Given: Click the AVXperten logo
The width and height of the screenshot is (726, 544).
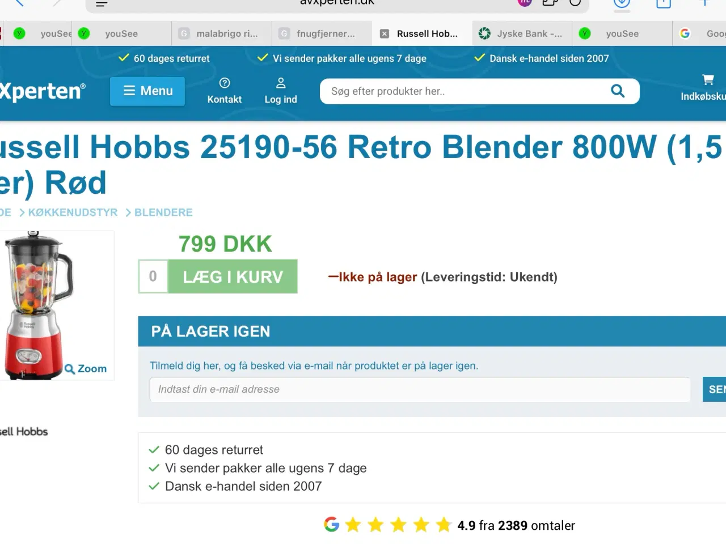Looking at the screenshot, I should pos(41,91).
